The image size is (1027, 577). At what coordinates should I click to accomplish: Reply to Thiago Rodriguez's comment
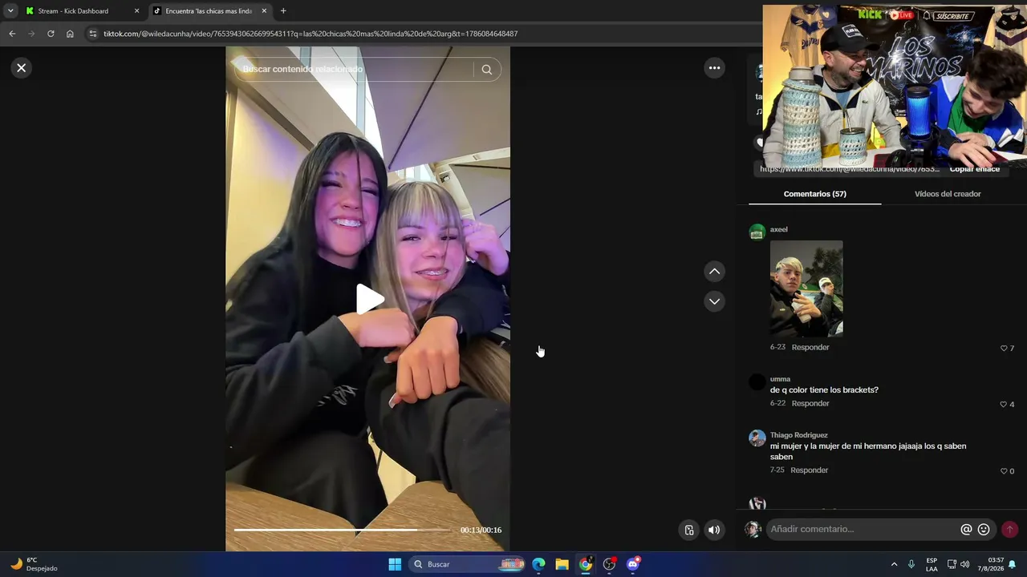coord(809,470)
